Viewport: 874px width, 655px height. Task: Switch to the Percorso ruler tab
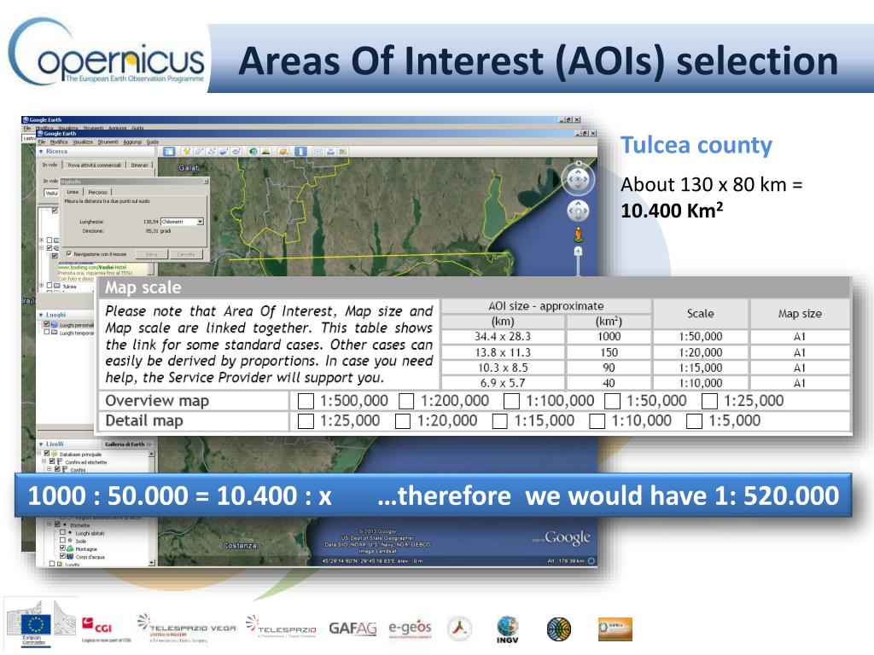pyautogui.click(x=98, y=192)
